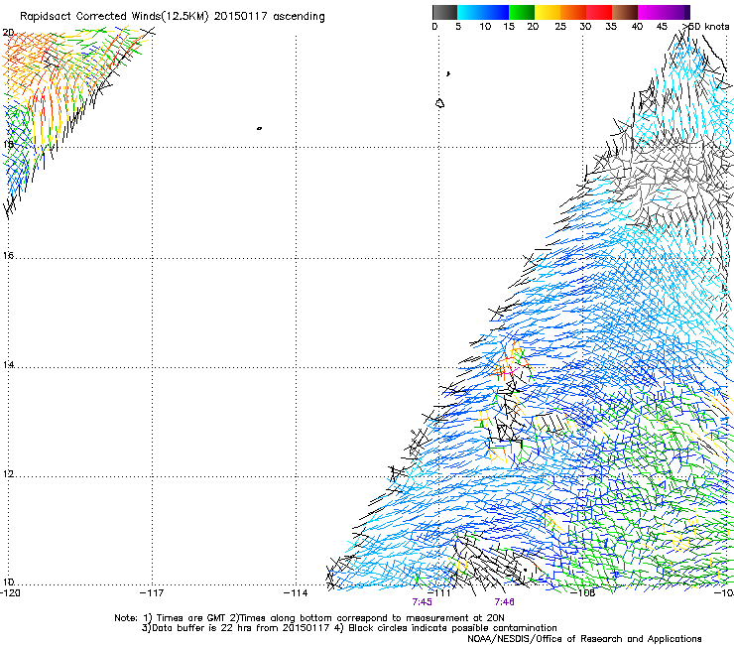Click the cyan-to-blue 5-15 knots legend band

point(483,12)
